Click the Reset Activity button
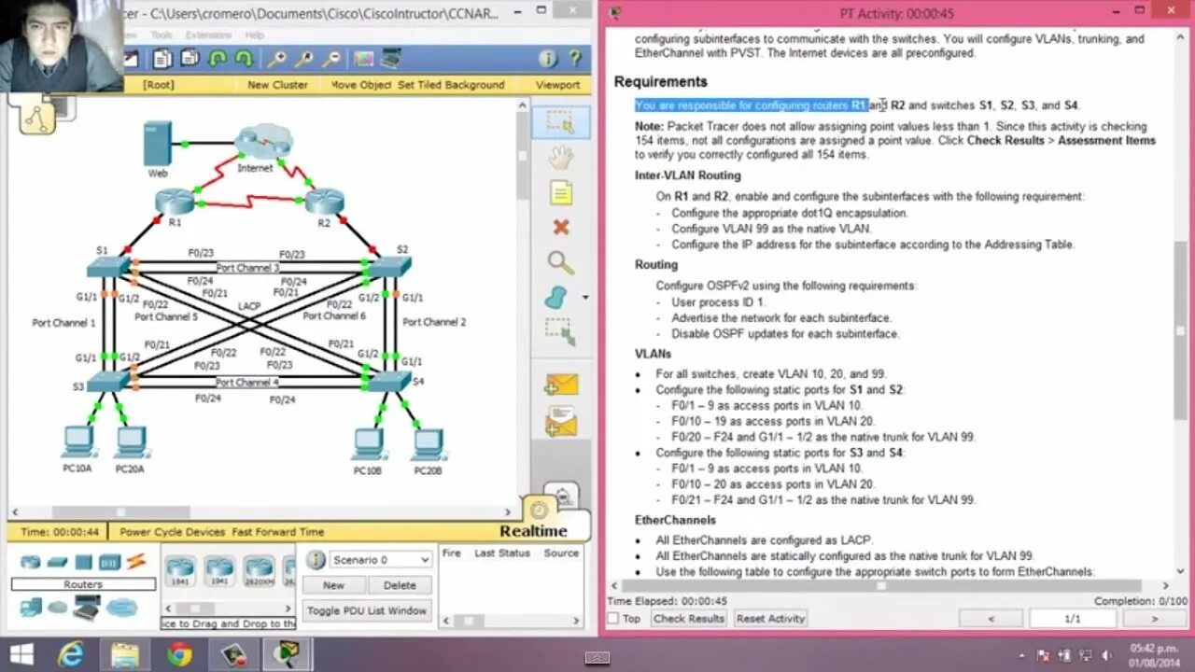This screenshot has width=1195, height=672. pos(770,618)
